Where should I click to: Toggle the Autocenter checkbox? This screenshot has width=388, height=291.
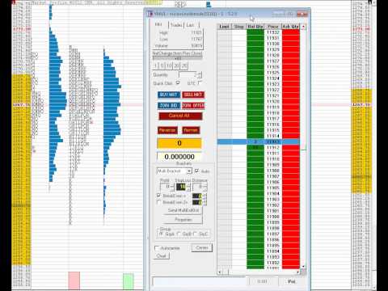(157, 248)
